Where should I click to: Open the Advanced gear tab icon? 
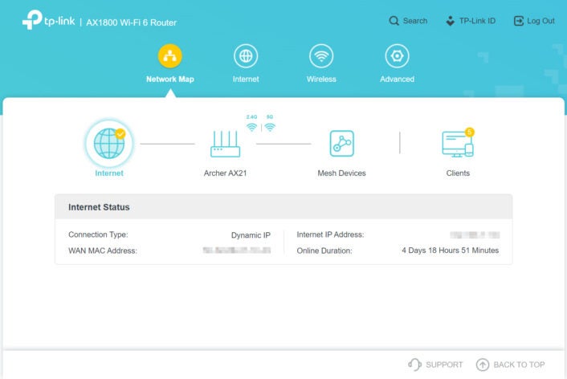click(x=397, y=56)
